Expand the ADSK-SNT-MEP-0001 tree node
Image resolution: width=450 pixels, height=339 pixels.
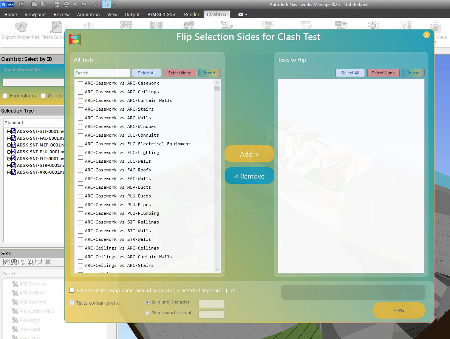9,145
